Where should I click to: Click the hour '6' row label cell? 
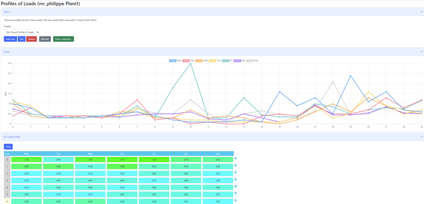(x=7, y=201)
